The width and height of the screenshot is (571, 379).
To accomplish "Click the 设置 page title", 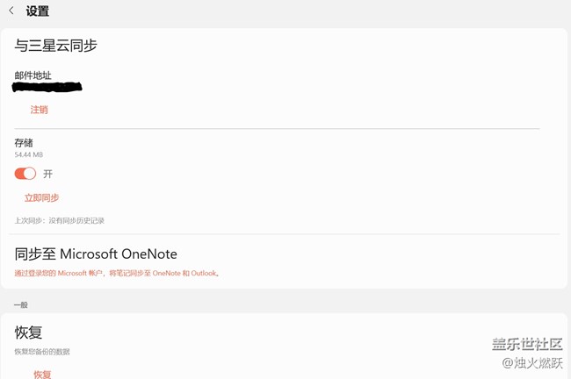I will coord(38,11).
